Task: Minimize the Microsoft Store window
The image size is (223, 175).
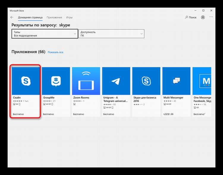Action: pyautogui.click(x=195, y=10)
